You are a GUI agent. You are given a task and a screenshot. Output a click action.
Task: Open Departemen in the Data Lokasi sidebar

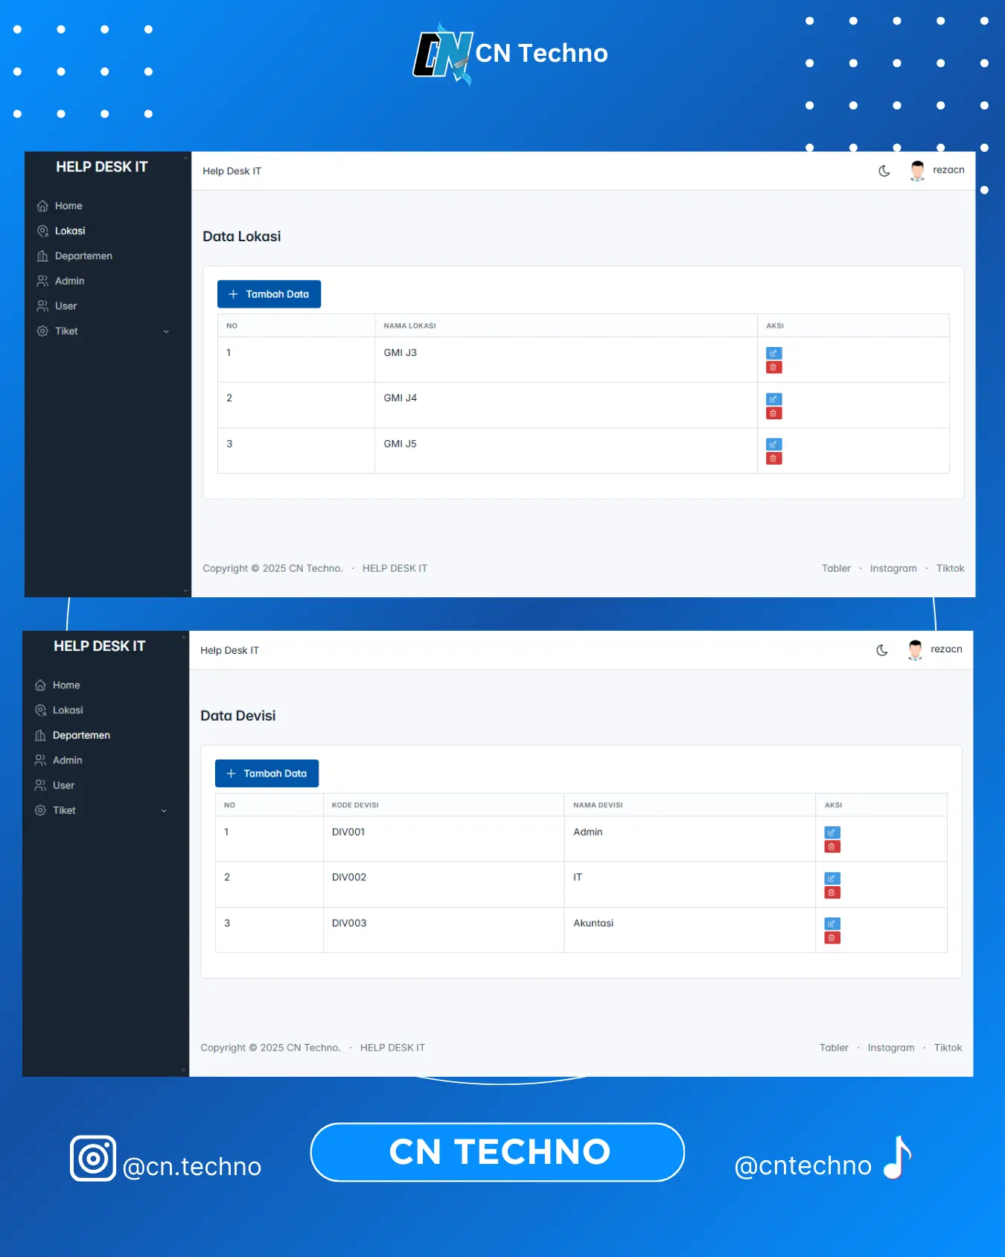pos(83,256)
